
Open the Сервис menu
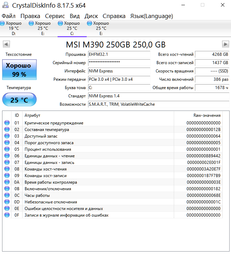(x=55, y=16)
